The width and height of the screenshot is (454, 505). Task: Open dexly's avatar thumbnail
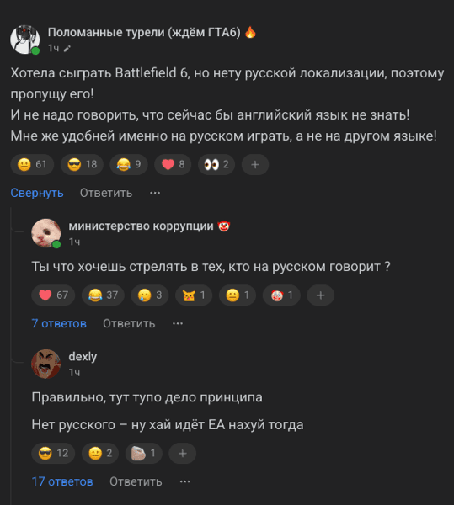[x=45, y=364]
